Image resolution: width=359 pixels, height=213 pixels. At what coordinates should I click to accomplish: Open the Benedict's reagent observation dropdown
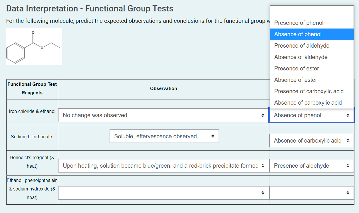pyautogui.click(x=164, y=166)
